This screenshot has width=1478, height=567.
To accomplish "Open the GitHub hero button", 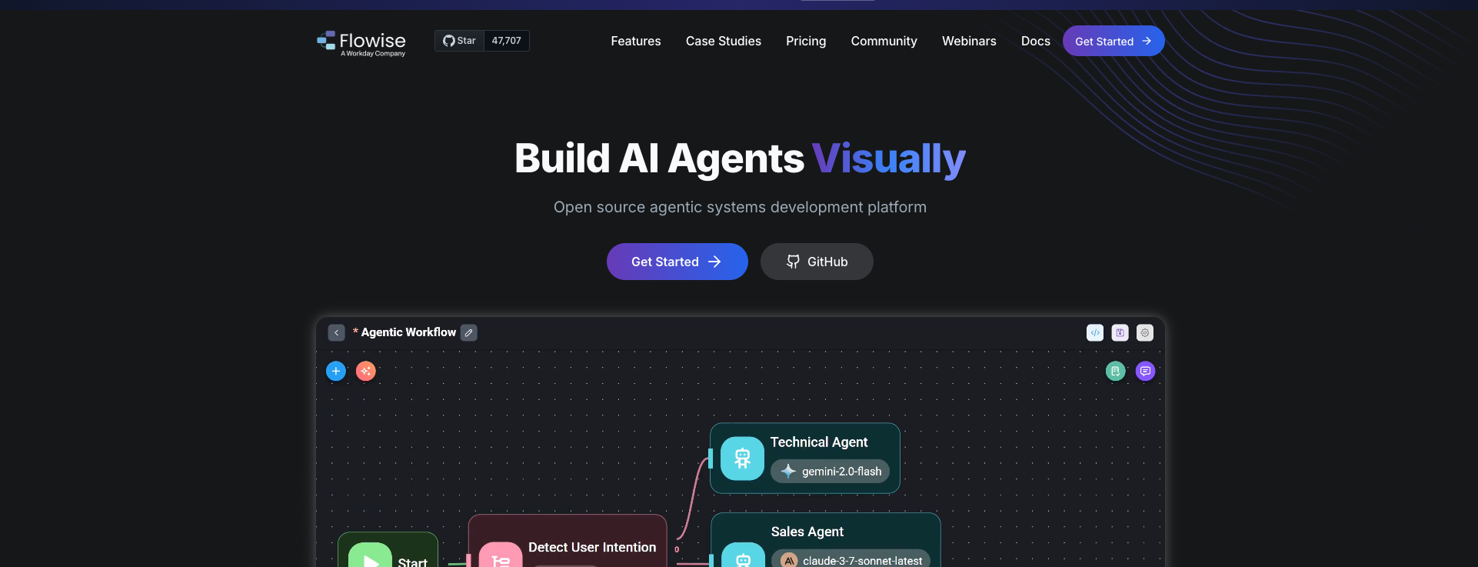I will click(x=817, y=262).
